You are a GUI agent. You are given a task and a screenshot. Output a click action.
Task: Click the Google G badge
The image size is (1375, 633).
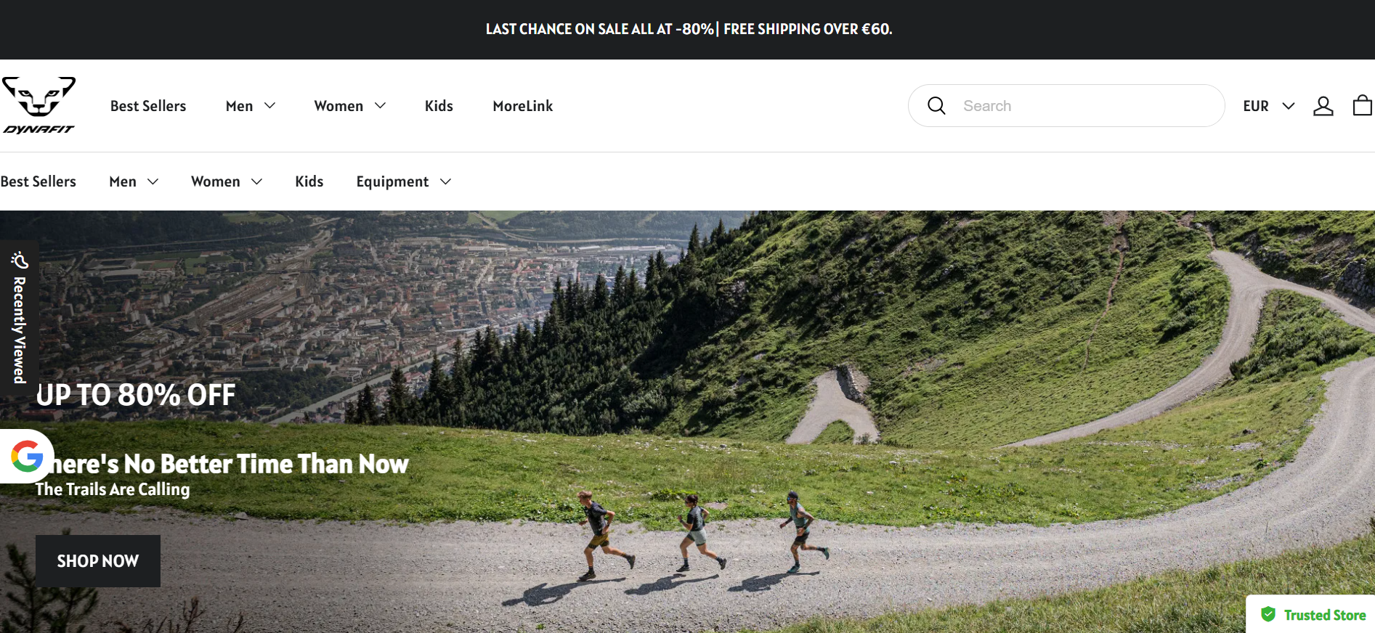point(27,457)
